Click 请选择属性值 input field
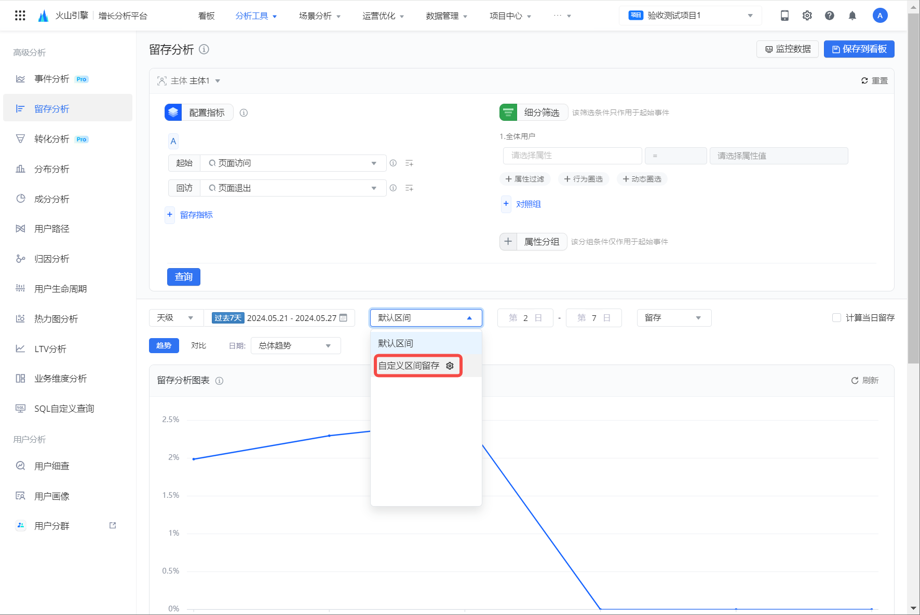The image size is (920, 615). pyautogui.click(x=779, y=156)
